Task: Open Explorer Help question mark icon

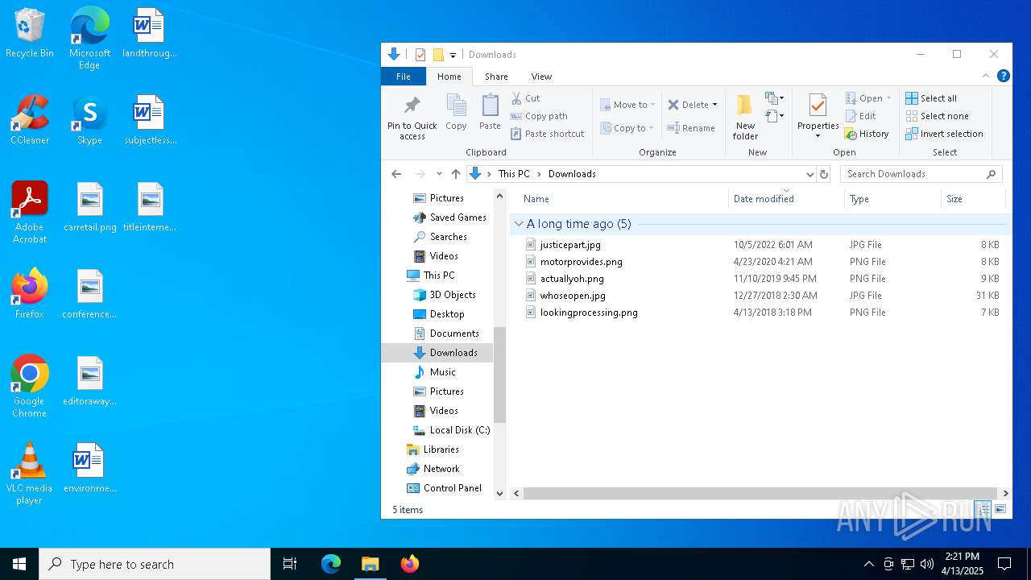Action: [1004, 76]
